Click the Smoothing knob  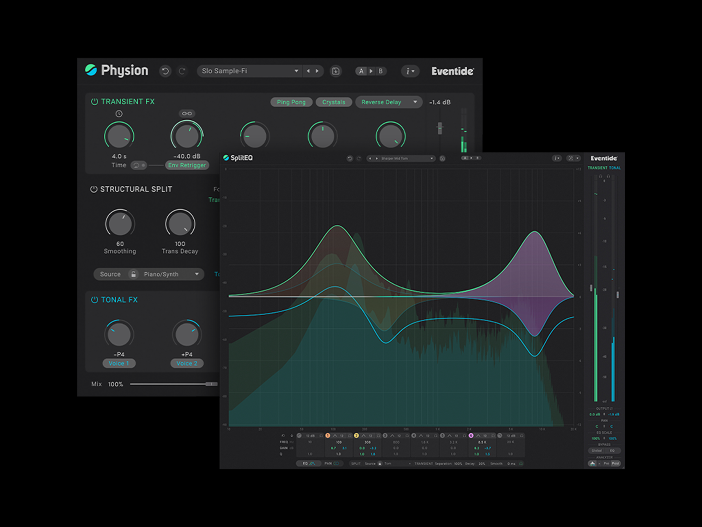[120, 224]
